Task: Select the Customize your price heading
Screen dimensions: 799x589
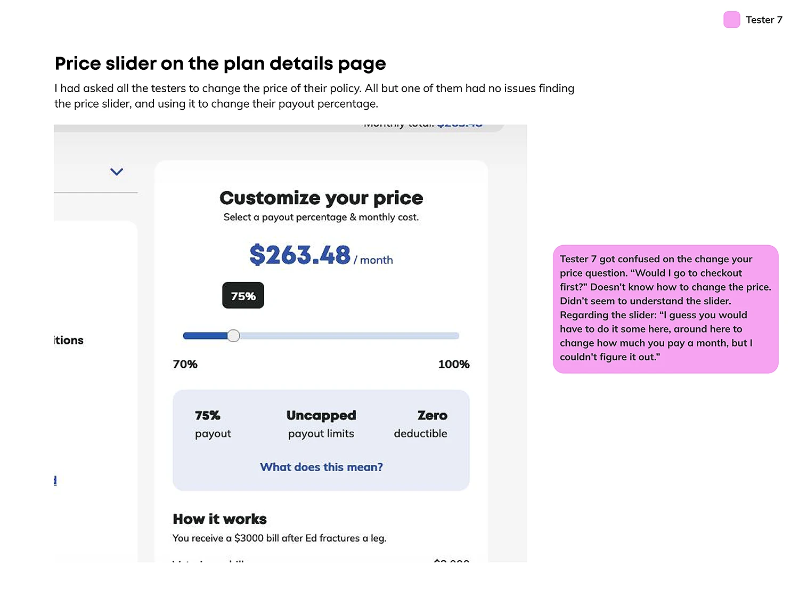Action: (321, 198)
